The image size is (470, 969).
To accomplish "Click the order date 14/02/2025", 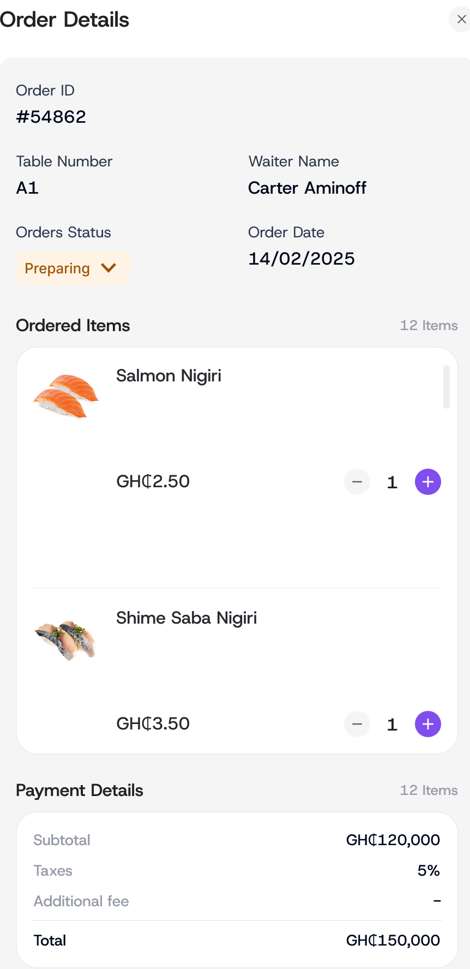I will 302,259.
